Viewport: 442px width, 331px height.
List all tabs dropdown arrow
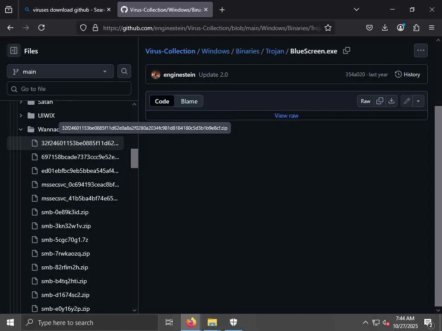[x=356, y=9]
